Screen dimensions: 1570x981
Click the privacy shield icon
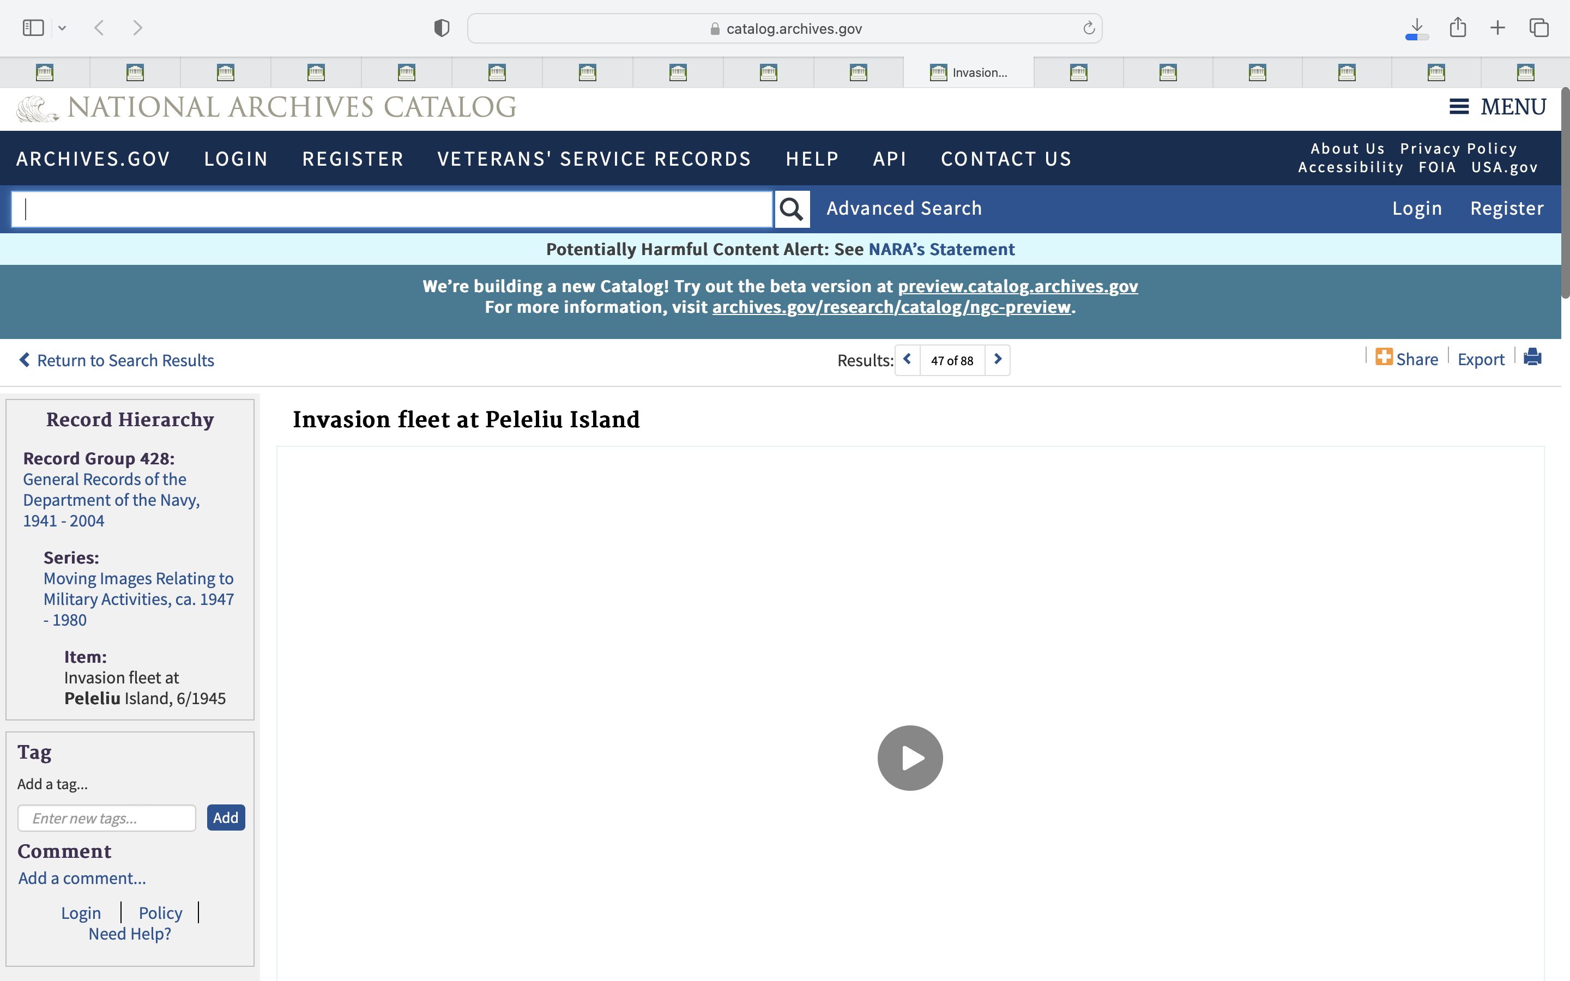[442, 28]
